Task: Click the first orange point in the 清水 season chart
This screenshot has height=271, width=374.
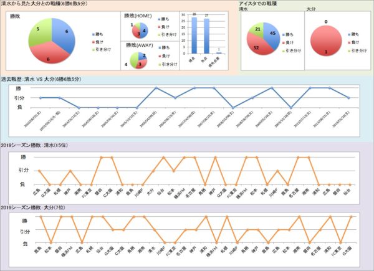Action: point(40,171)
